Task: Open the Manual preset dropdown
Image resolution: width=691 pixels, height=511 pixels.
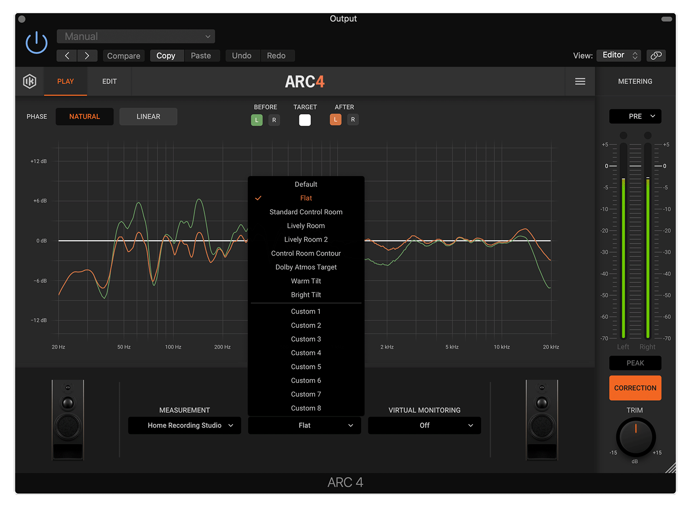Action: click(x=135, y=36)
